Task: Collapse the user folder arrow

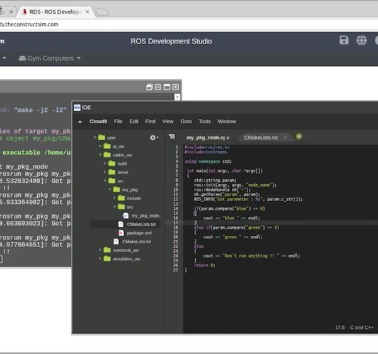Action: pos(94,138)
